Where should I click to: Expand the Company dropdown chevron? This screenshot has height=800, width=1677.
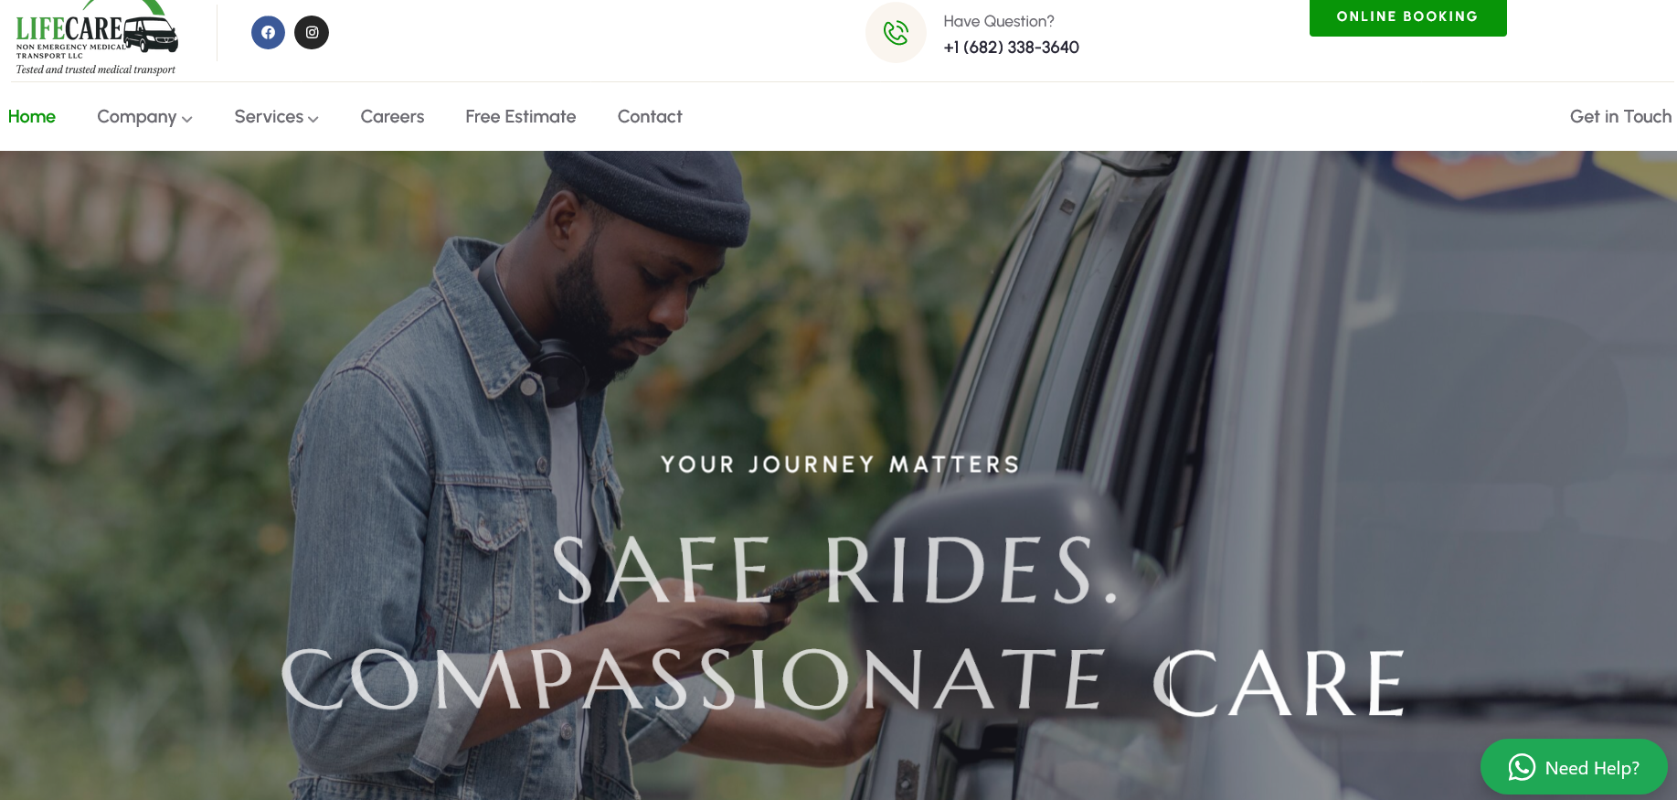click(187, 119)
